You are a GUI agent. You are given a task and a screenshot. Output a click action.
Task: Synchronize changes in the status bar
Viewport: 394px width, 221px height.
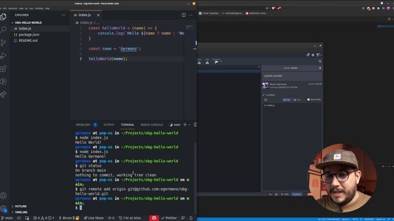point(19,218)
